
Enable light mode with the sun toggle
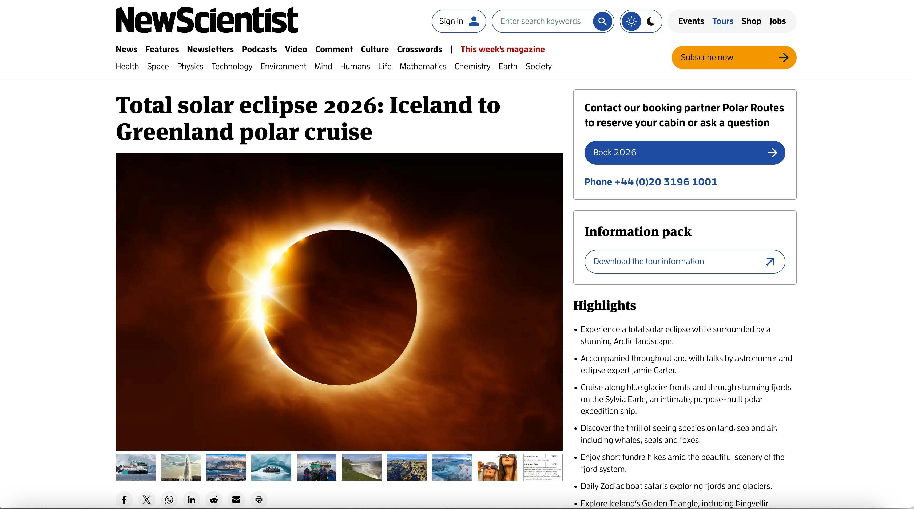(x=631, y=21)
